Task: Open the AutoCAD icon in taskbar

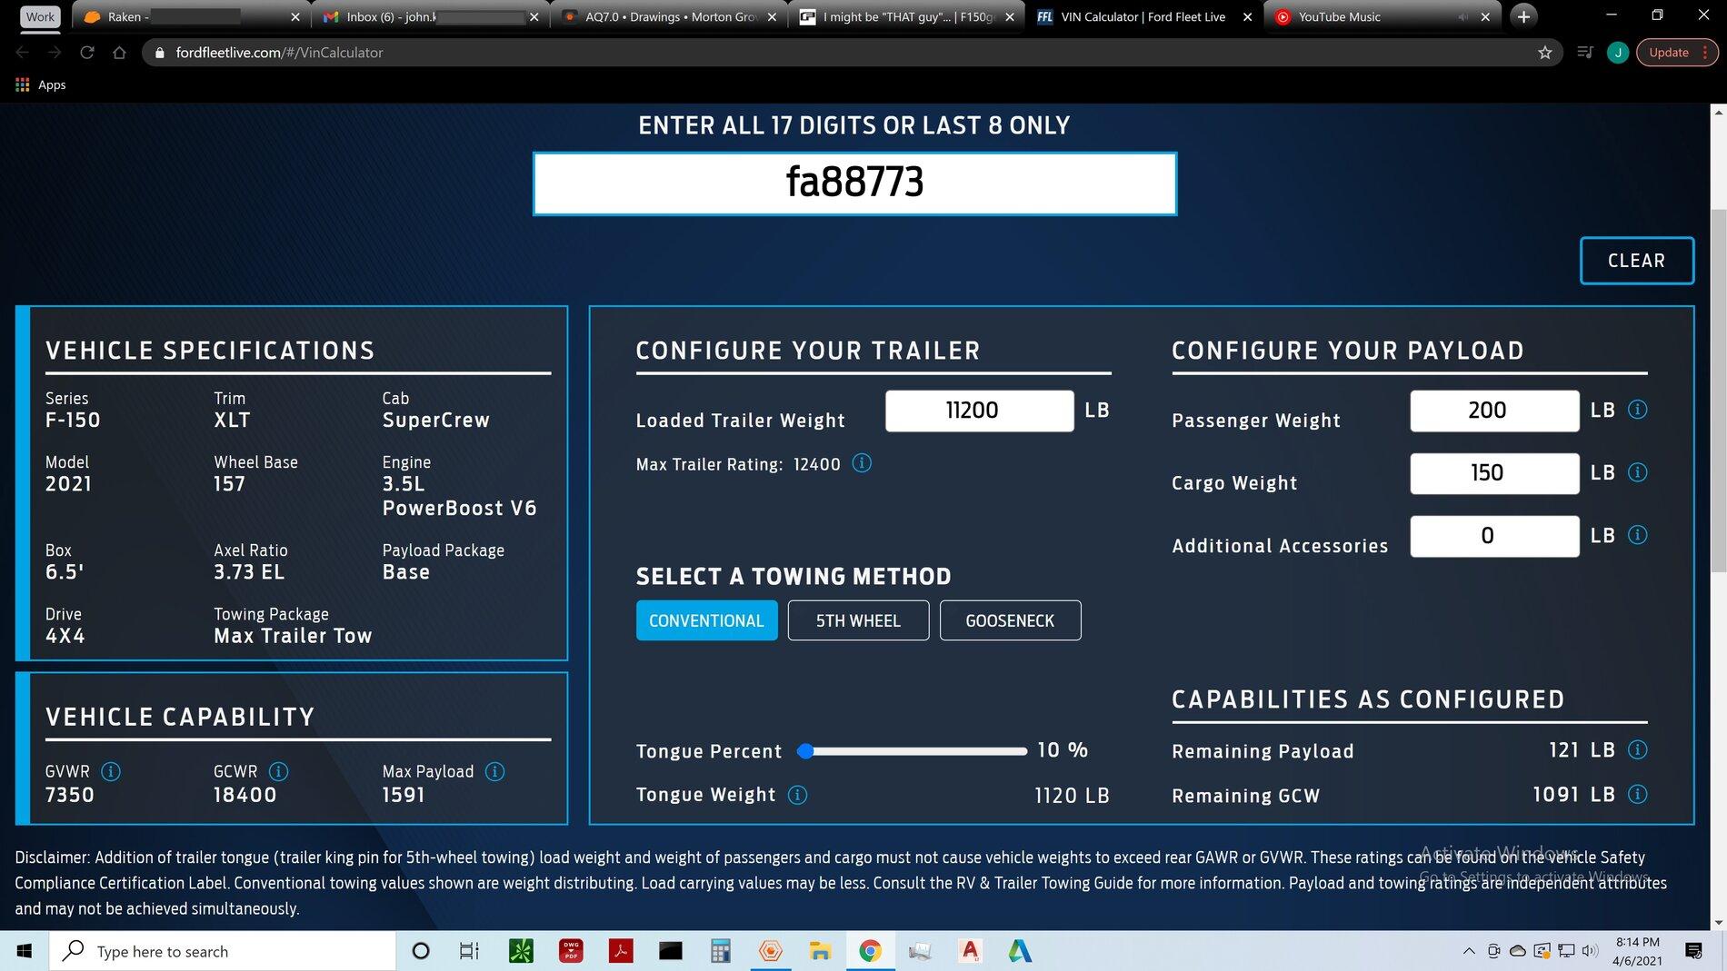Action: point(970,951)
